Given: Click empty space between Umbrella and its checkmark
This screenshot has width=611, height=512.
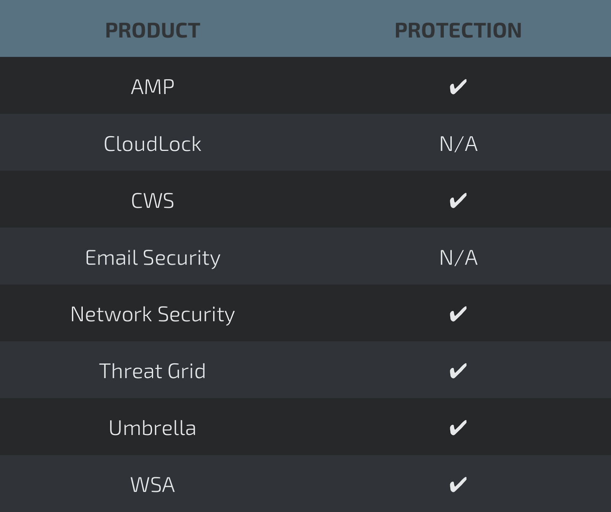Looking at the screenshot, I should click(x=317, y=428).
